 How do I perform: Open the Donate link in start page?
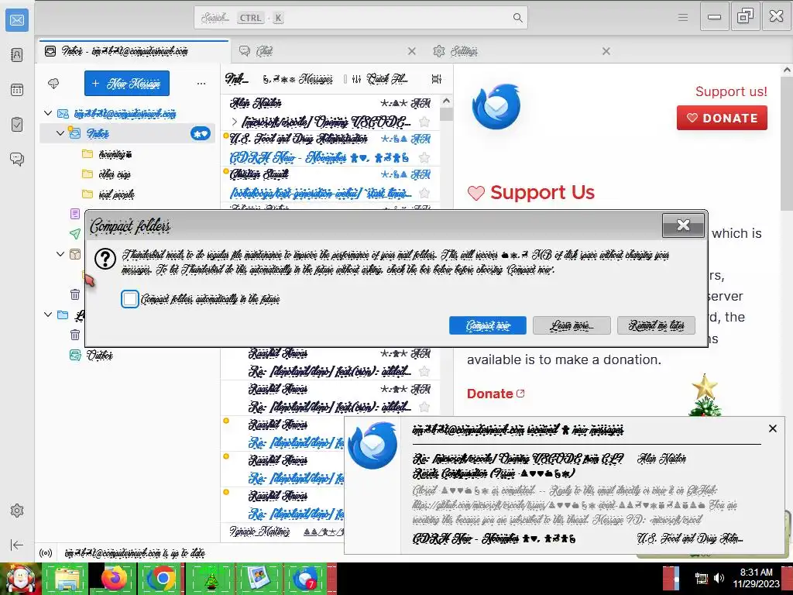[495, 394]
